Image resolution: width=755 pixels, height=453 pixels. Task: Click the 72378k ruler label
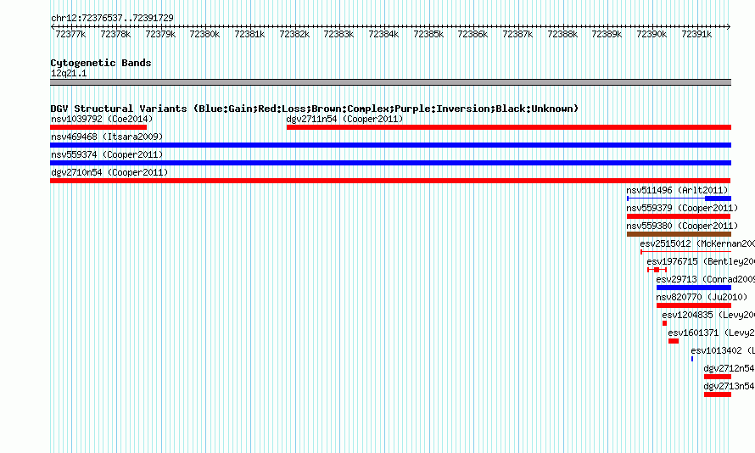tap(115, 34)
